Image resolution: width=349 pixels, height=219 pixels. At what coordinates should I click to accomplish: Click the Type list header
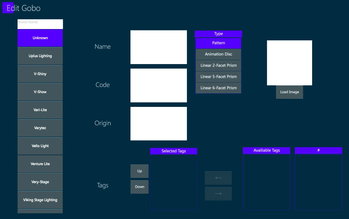218,34
